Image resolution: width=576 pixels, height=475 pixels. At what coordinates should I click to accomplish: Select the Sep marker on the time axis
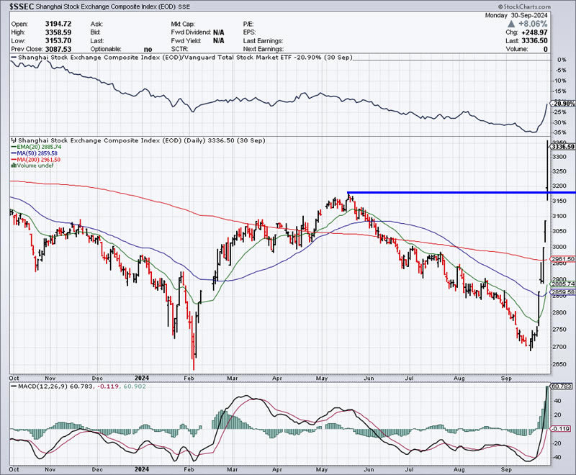(507, 377)
